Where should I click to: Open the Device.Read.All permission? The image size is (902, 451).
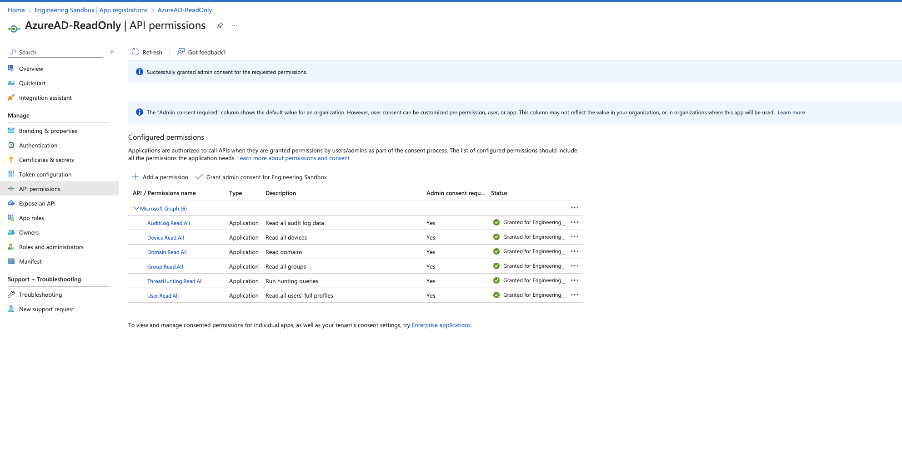[165, 238]
